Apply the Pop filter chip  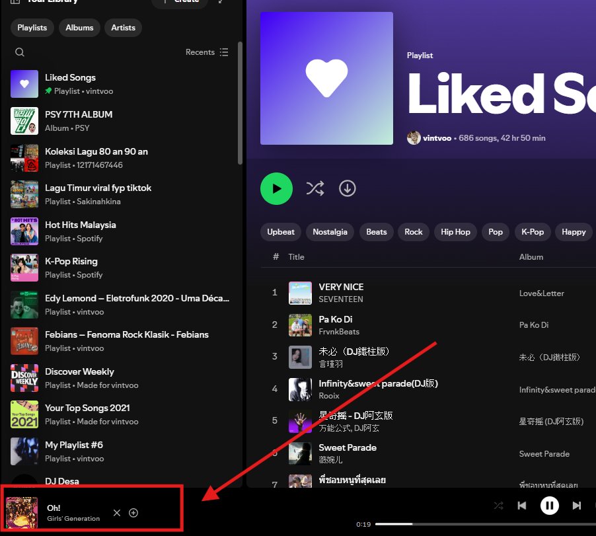click(x=496, y=232)
